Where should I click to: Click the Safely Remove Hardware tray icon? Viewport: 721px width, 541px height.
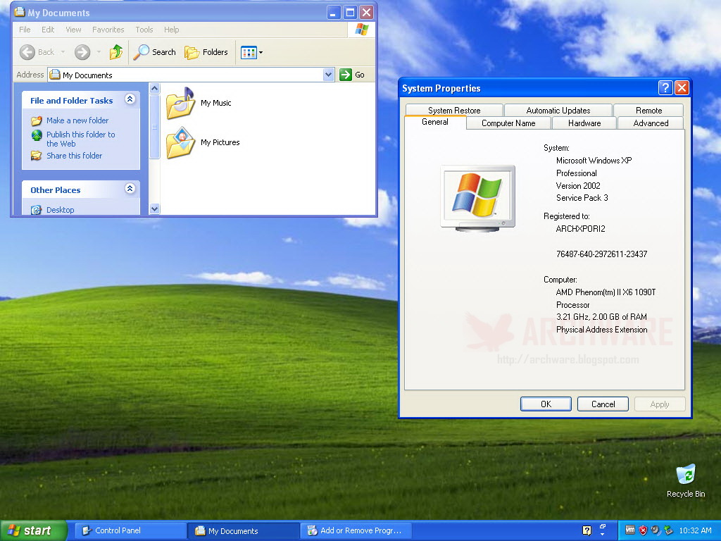[668, 530]
